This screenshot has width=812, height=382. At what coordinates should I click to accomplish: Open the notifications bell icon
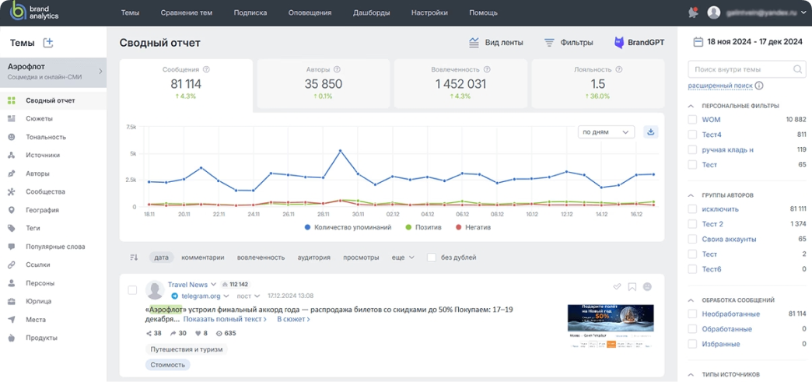coord(693,12)
